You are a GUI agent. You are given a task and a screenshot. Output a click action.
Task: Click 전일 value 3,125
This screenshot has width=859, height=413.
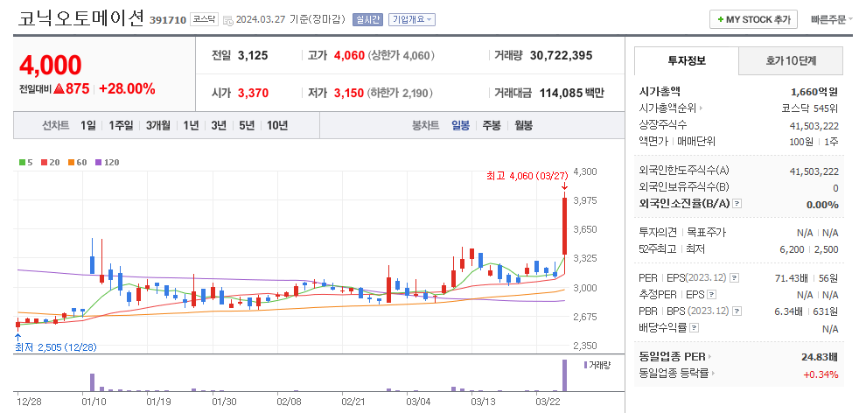click(253, 55)
